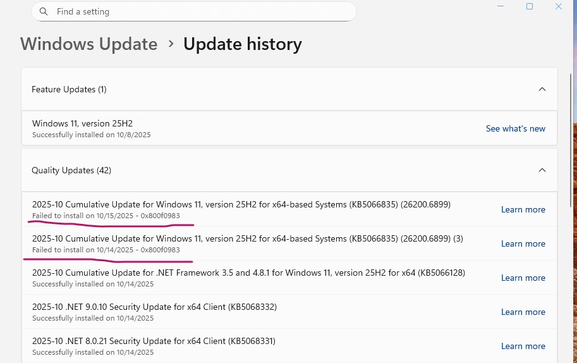This screenshot has width=577, height=363.
Task: Select the Update history page title
Action: (243, 44)
